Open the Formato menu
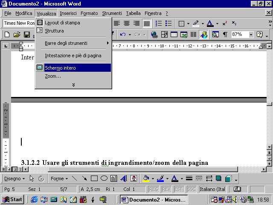 (x=89, y=13)
